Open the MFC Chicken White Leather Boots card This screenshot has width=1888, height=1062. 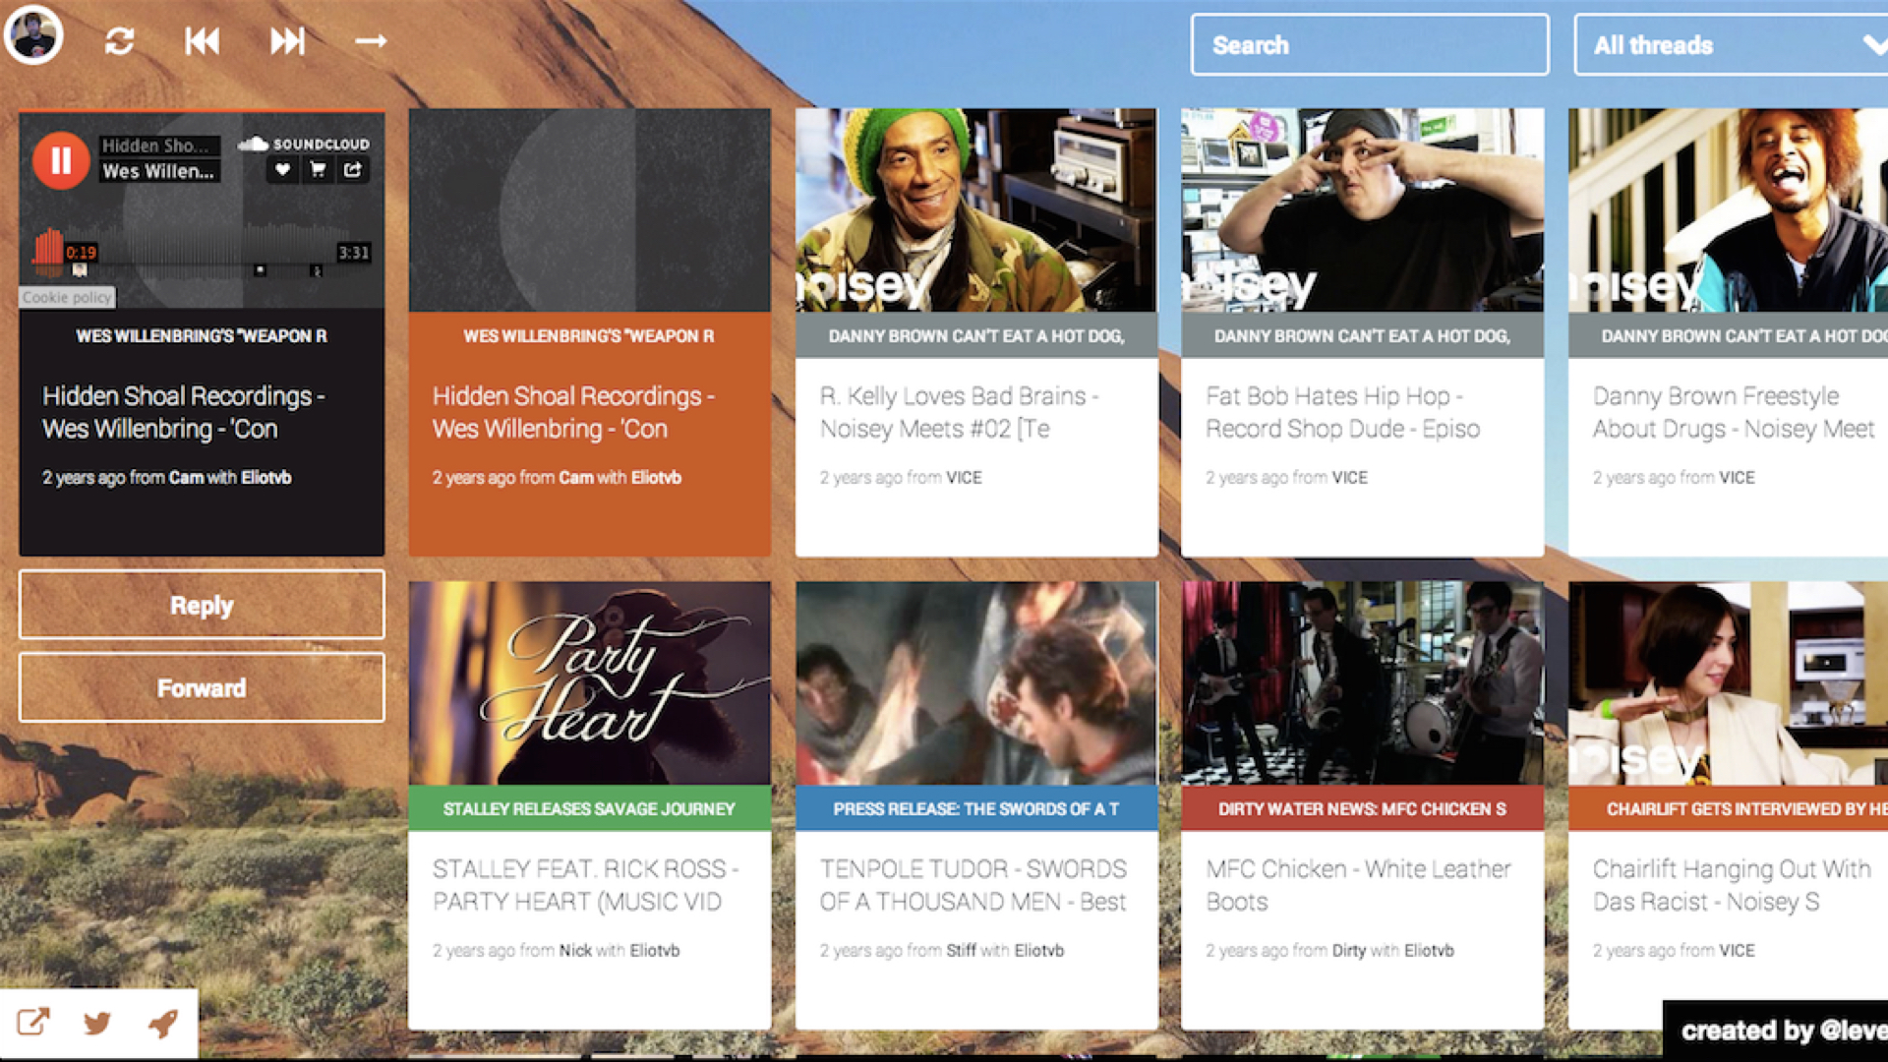point(1361,884)
